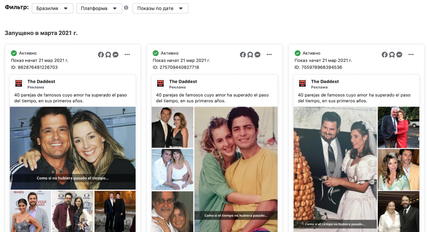The width and height of the screenshot is (427, 232).
Task: Open The Daddest page name in ad 755978968394536
Action: pos(325,81)
